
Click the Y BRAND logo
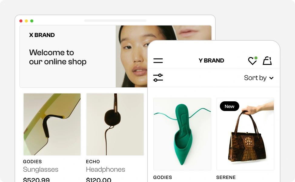[x=211, y=60]
